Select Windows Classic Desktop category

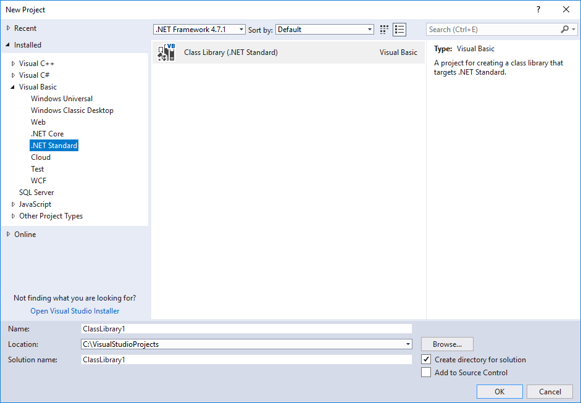click(72, 110)
